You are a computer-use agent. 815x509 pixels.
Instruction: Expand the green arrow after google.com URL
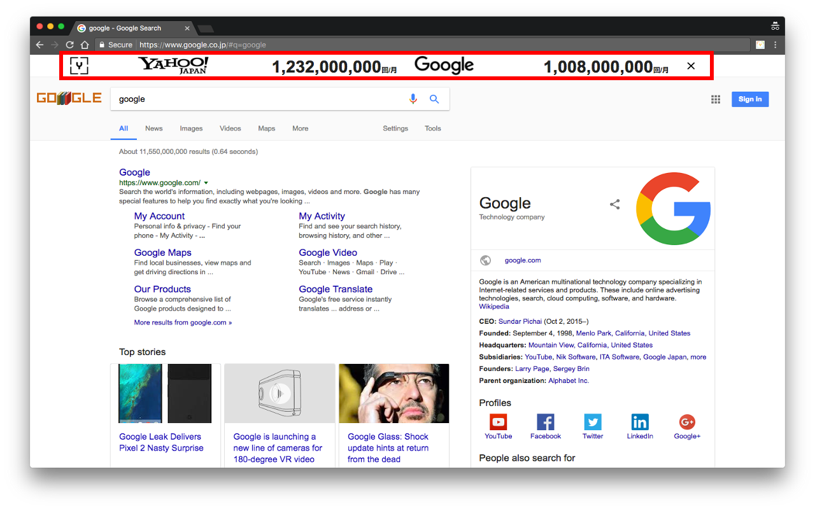(x=206, y=183)
